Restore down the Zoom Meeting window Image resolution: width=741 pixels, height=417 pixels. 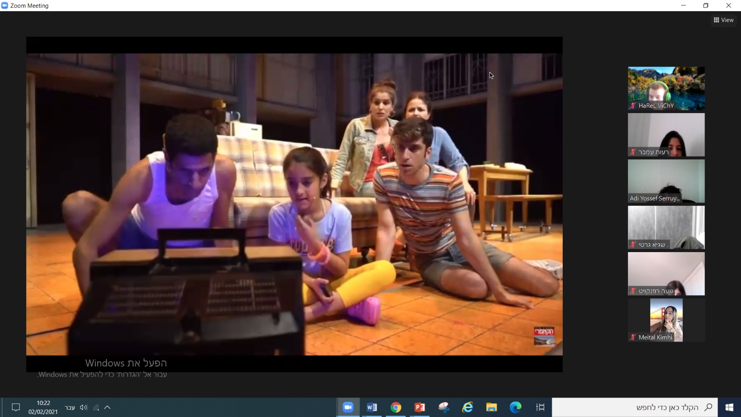(x=706, y=6)
